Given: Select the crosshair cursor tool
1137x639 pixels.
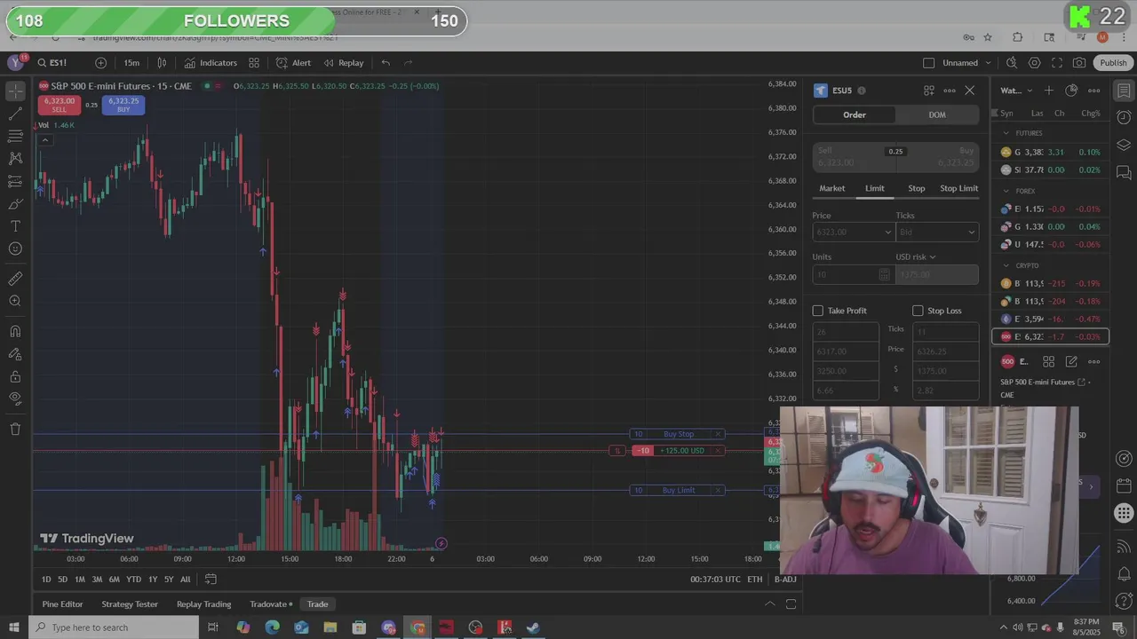Looking at the screenshot, I should click(15, 91).
